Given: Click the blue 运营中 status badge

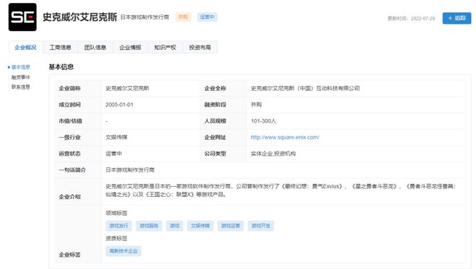Looking at the screenshot, I should click(x=207, y=17).
